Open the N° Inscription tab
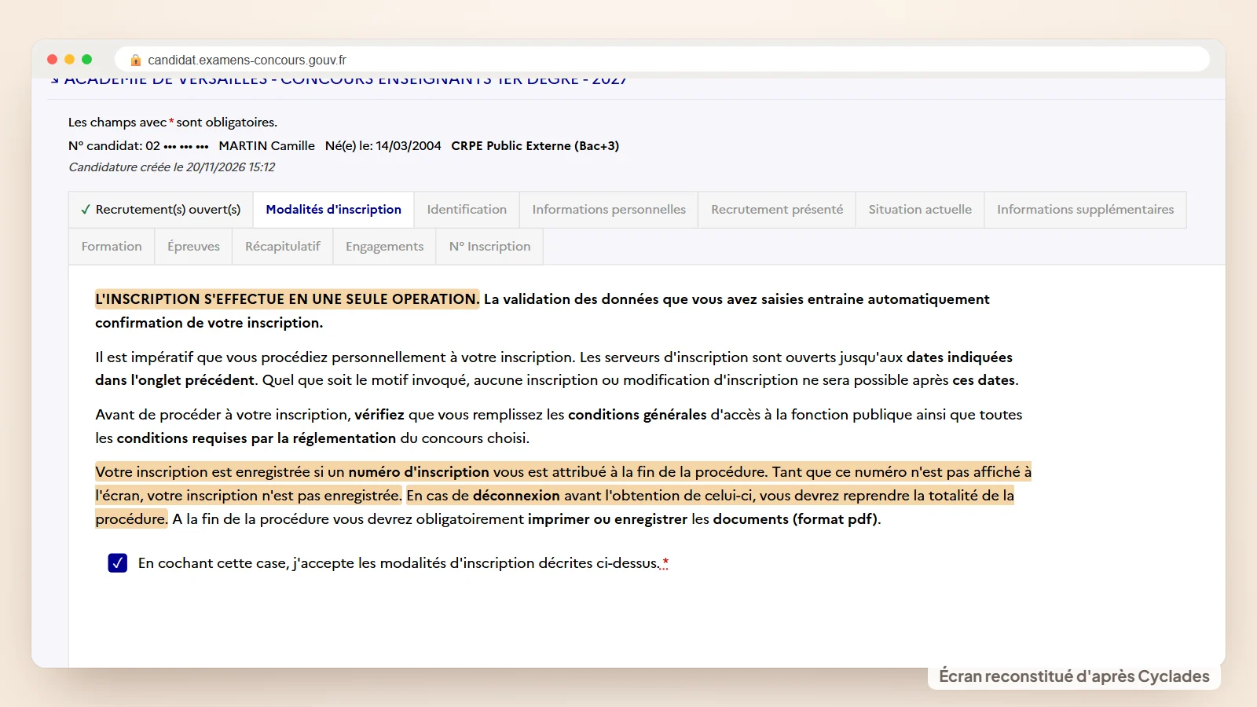 click(x=490, y=247)
